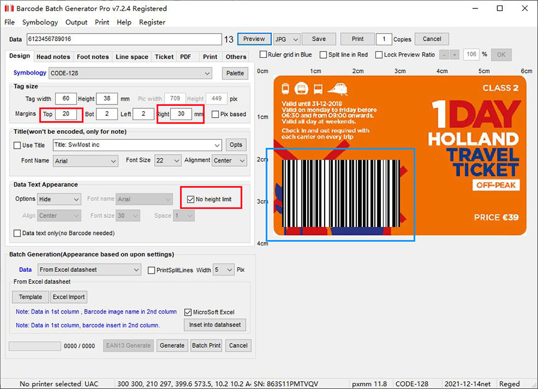Open the Alignment Center dropdown

[x=229, y=161]
